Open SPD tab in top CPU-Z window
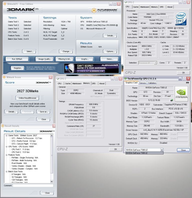This screenshot has height=198, width=192. coord(161,7)
